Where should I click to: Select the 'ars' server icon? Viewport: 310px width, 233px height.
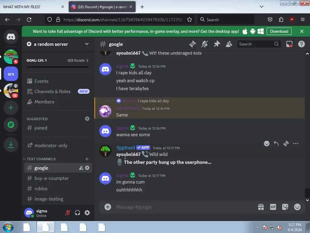(x=11, y=74)
